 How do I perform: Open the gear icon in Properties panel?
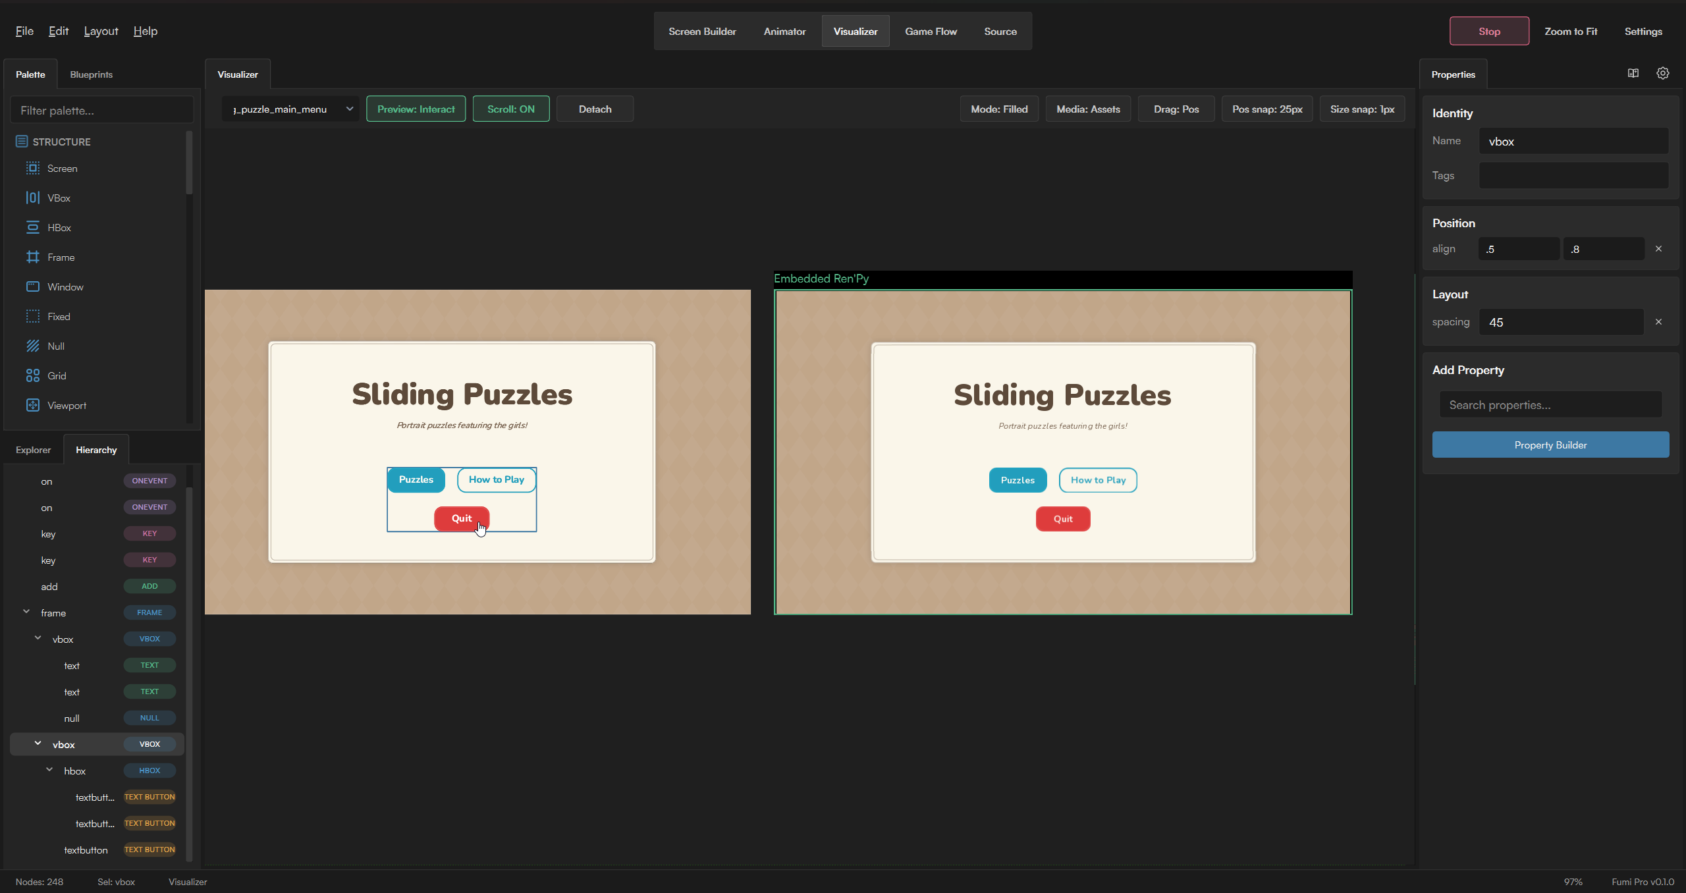(x=1663, y=73)
